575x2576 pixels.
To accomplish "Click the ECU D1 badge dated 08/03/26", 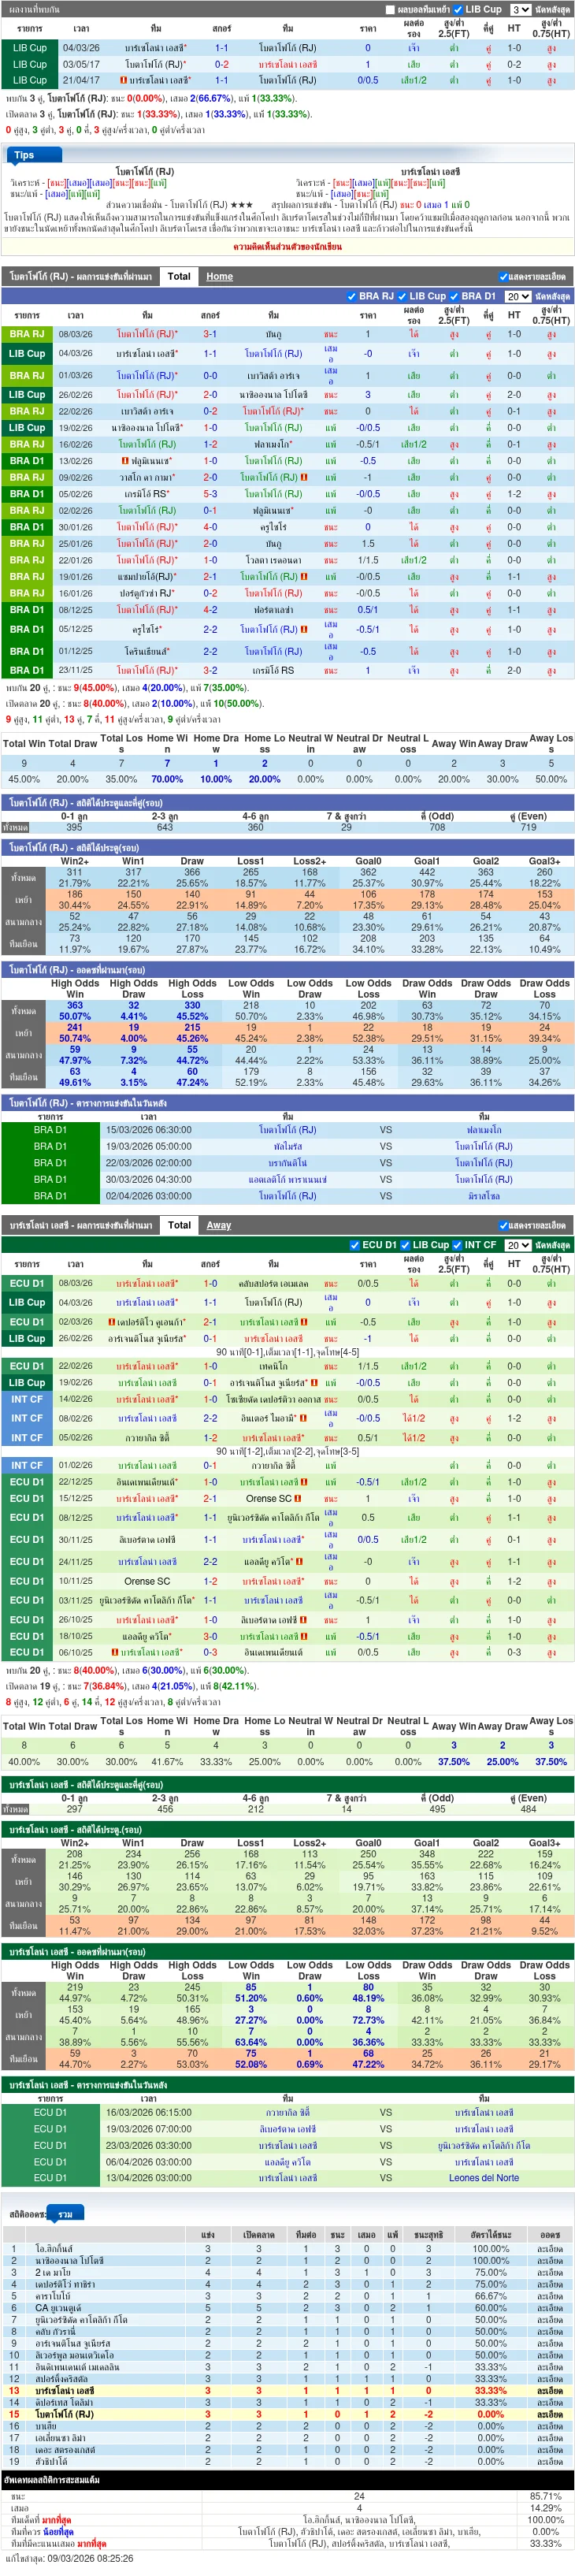I will coord(28,1283).
